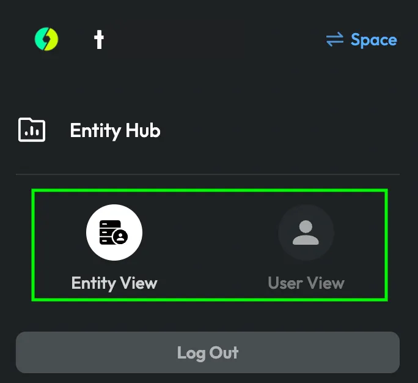
Task: Select the Entity View server icon
Action: point(114,232)
